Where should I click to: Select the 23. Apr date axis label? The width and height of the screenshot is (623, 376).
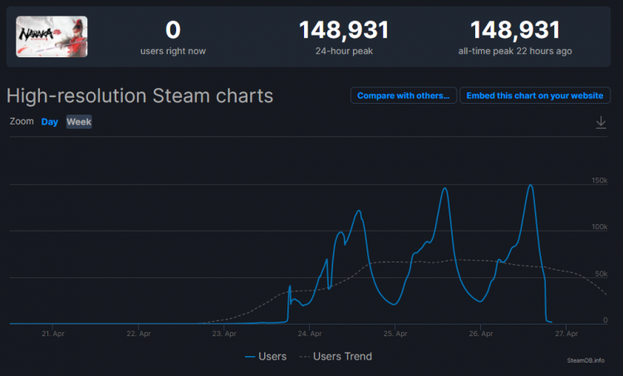click(224, 334)
